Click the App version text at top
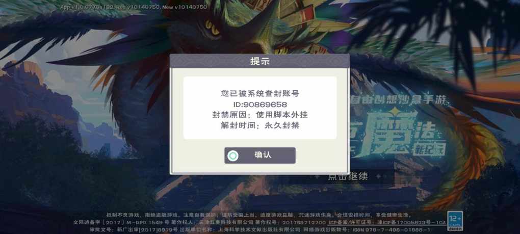 point(134,7)
